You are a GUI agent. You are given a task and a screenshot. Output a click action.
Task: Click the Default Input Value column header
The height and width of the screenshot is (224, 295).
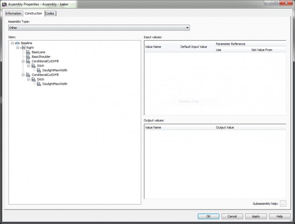pos(198,47)
